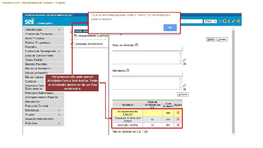Click the exit door icon
Screen dimensions: 263x148
(x=238, y=21)
